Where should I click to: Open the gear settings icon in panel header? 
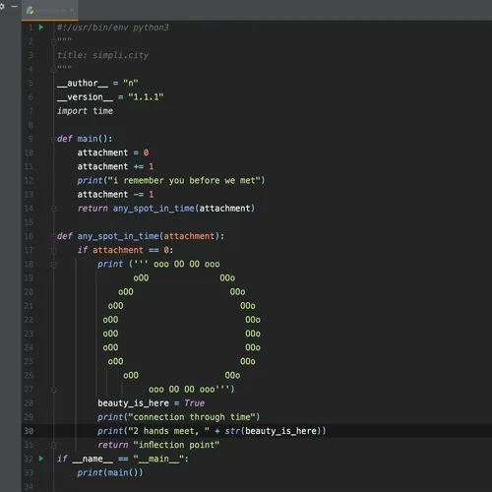point(2,6)
